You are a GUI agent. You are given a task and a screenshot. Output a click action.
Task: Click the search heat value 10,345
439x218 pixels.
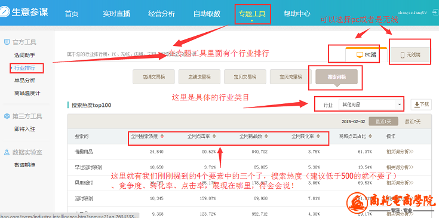[156, 199]
